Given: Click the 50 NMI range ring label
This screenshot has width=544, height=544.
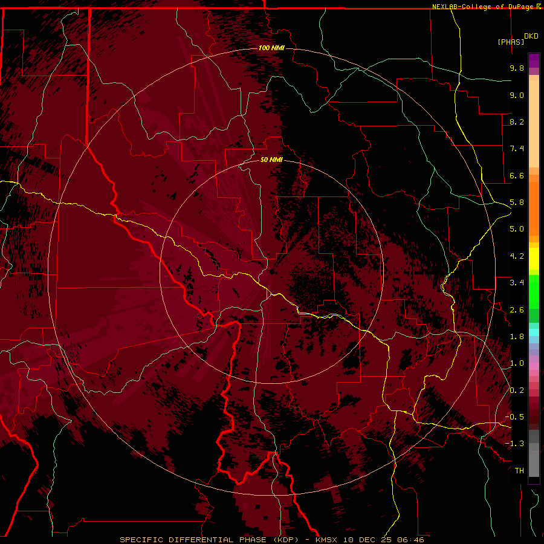Looking at the screenshot, I should click(271, 160).
